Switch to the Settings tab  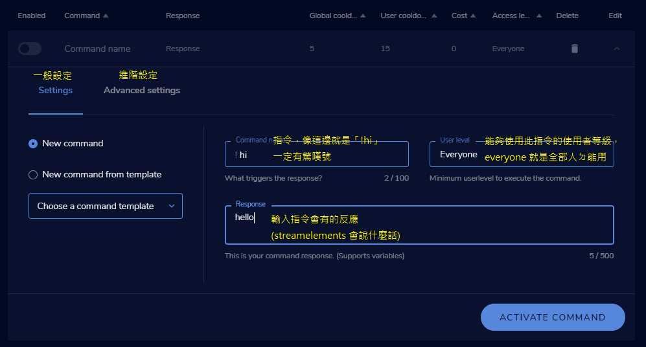[55, 91]
